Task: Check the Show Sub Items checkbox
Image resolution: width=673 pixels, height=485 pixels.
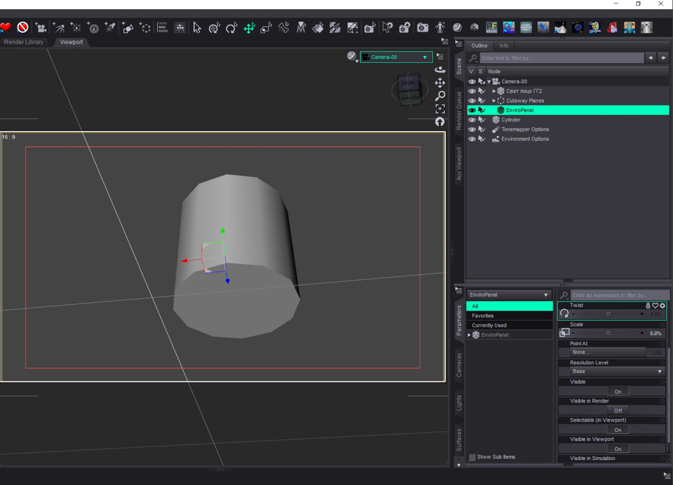Action: click(472, 457)
